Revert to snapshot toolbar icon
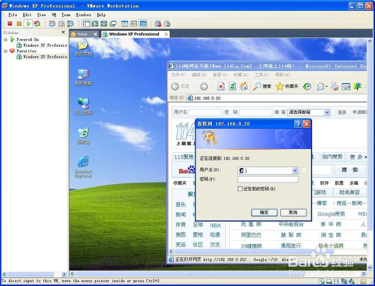This screenshot has height=286, width=375. pyautogui.click(x=61, y=24)
